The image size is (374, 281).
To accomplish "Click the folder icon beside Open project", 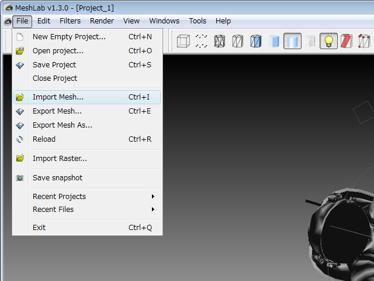I will point(20,51).
